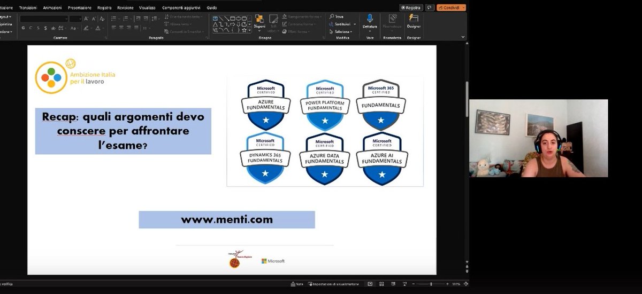
Task: Collapse the ribbon chevron
Action: [464, 38]
